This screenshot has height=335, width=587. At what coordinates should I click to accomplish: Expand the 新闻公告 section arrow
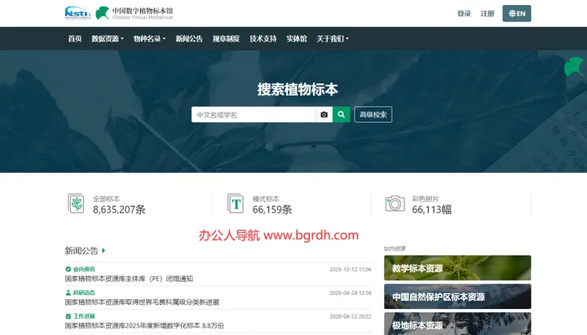click(104, 250)
